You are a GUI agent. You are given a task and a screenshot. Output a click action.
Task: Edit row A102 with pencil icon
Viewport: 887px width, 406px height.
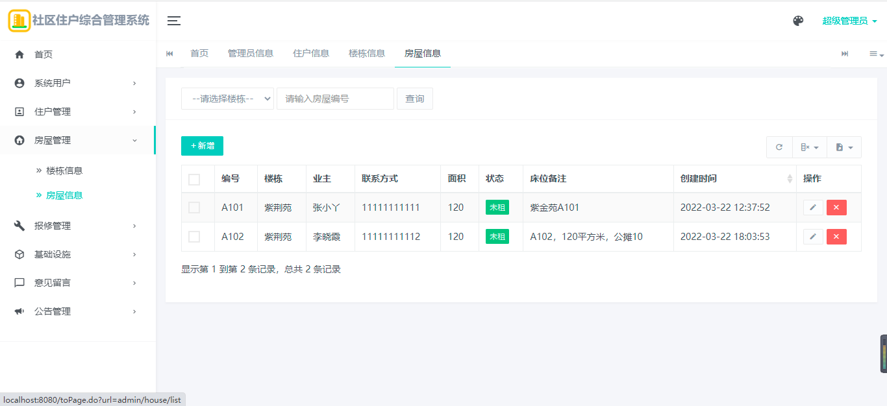[x=813, y=237]
